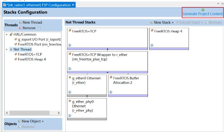This screenshot has height=132, width=224.
Task: Select the g_ether0 Ethernet (r_ether) block
Action: tap(87, 86)
